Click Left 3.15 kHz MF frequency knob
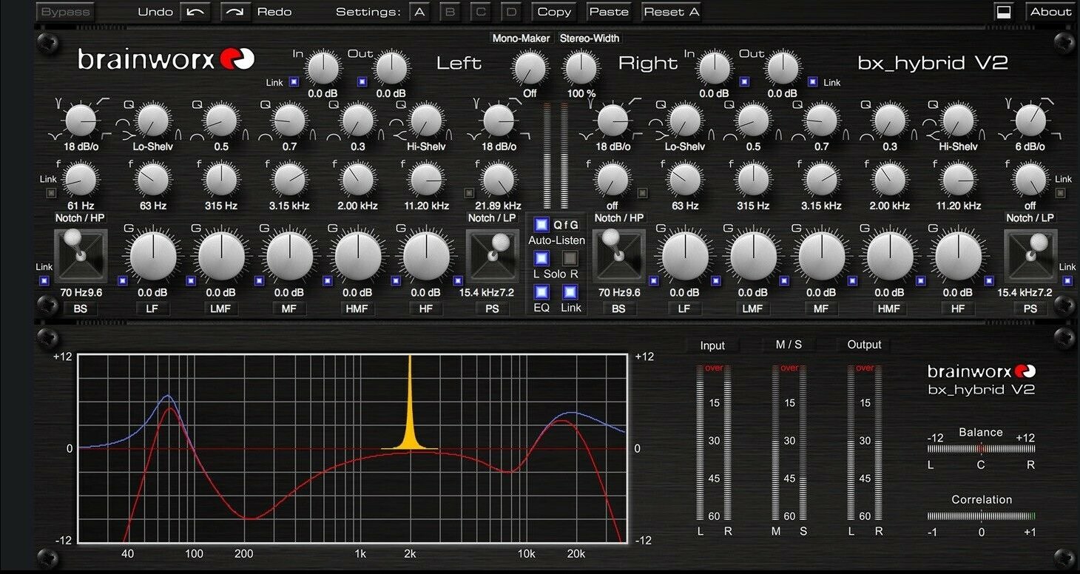 289,179
